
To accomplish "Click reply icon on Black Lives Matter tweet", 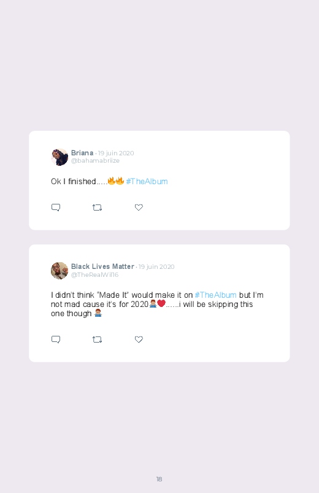I will [56, 340].
